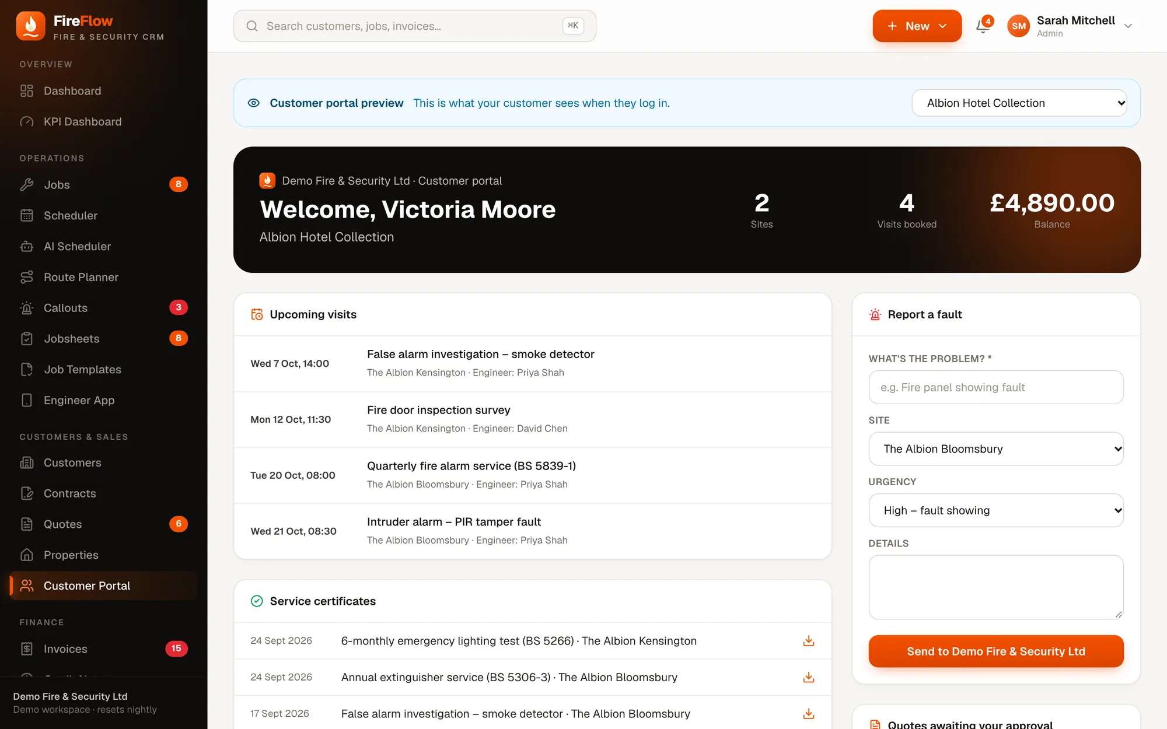Download the False alarm investigation certificate

809,714
